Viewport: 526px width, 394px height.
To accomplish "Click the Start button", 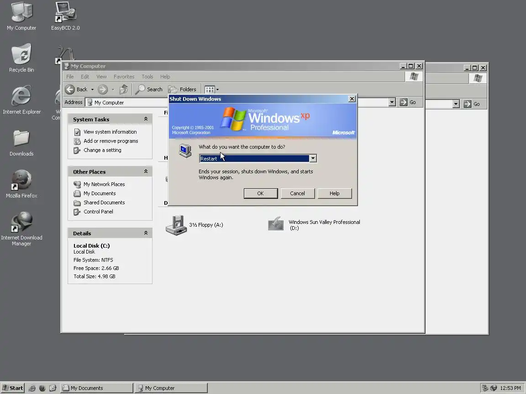I will 13,388.
